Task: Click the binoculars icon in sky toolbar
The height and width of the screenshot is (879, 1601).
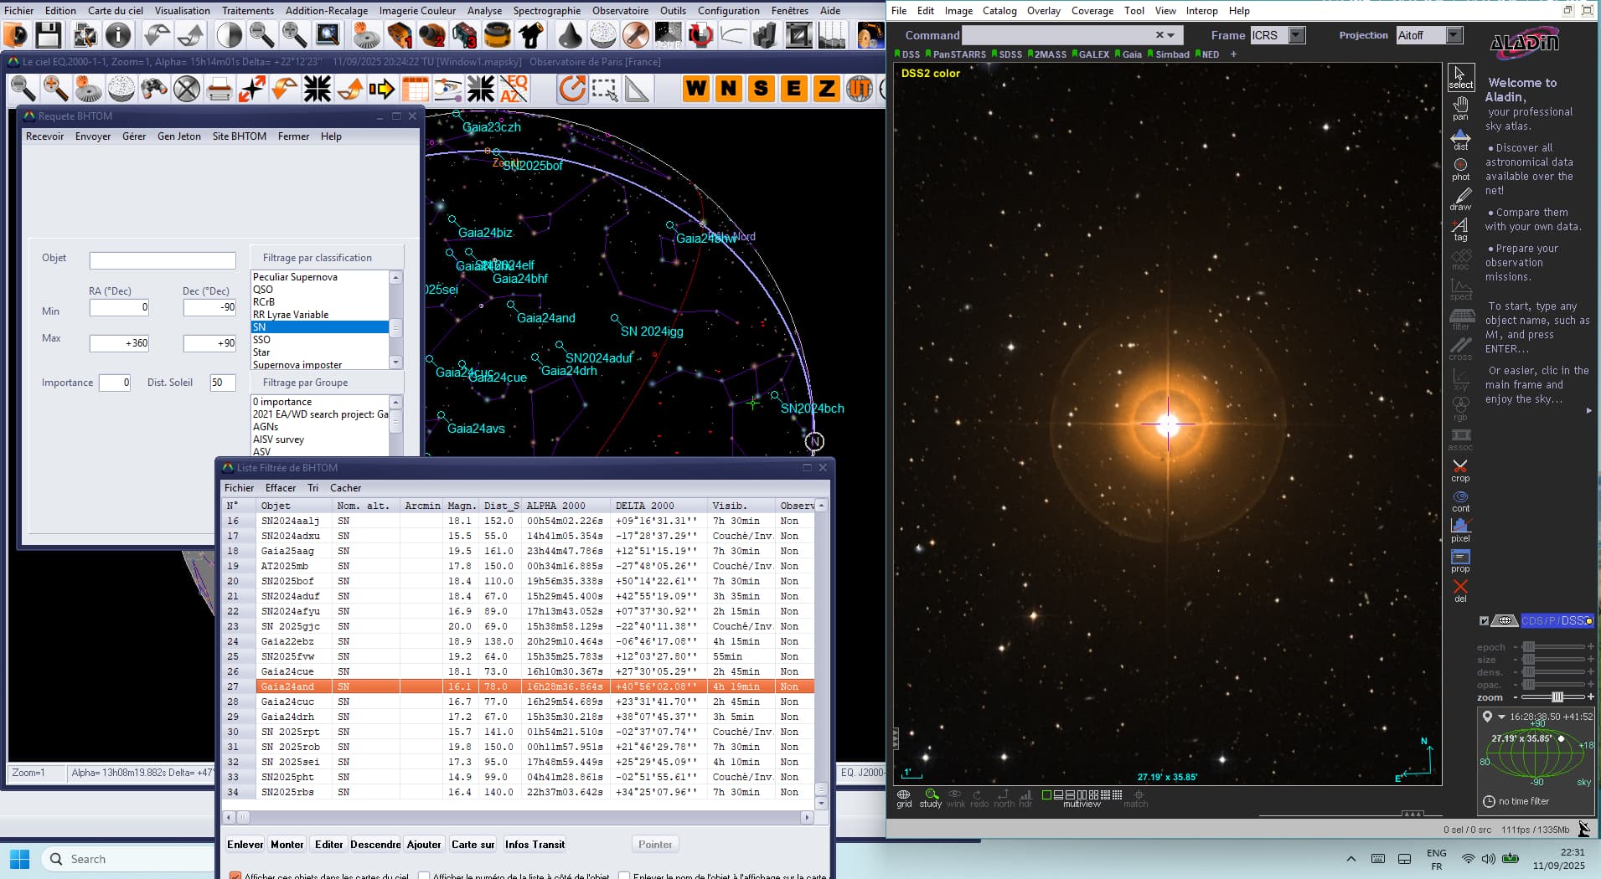Action: (153, 89)
